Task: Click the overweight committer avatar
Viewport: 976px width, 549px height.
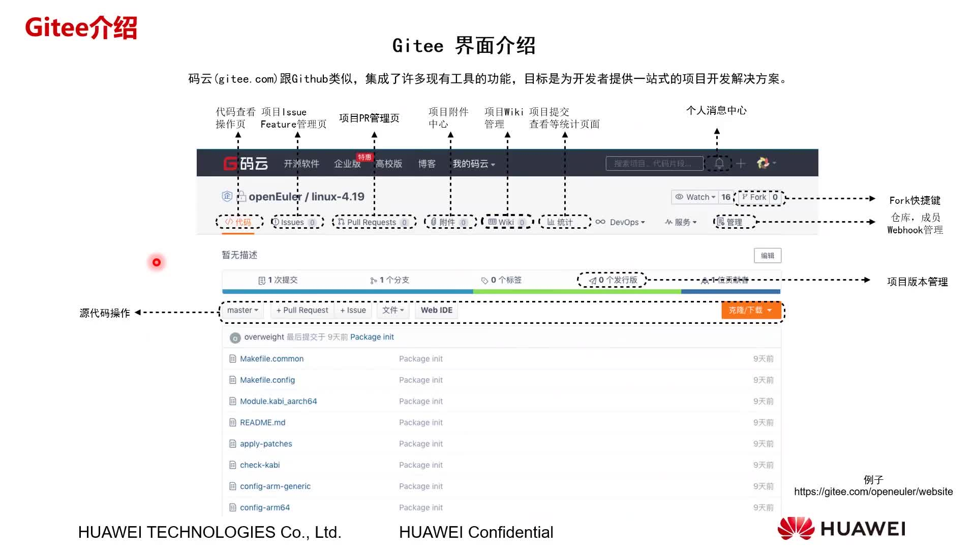Action: click(x=235, y=338)
